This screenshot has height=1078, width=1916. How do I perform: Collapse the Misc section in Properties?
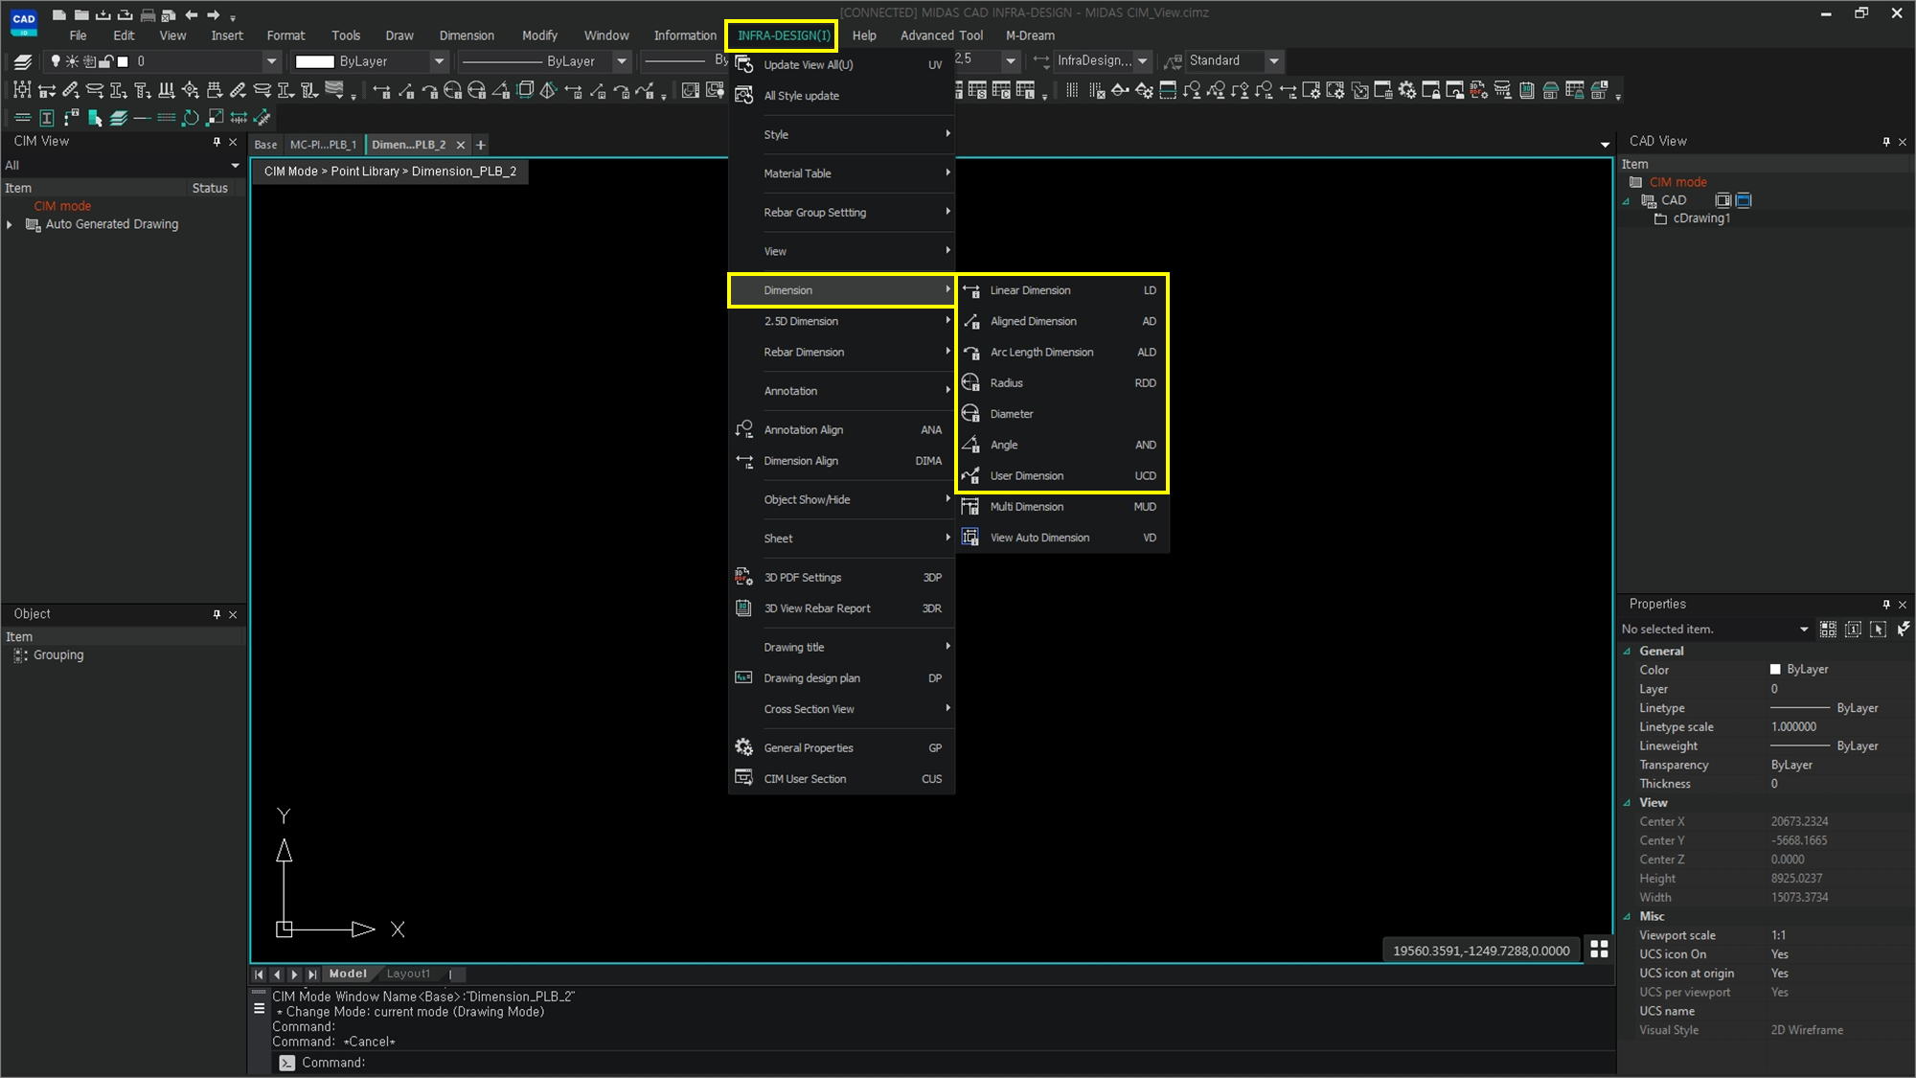click(x=1627, y=917)
